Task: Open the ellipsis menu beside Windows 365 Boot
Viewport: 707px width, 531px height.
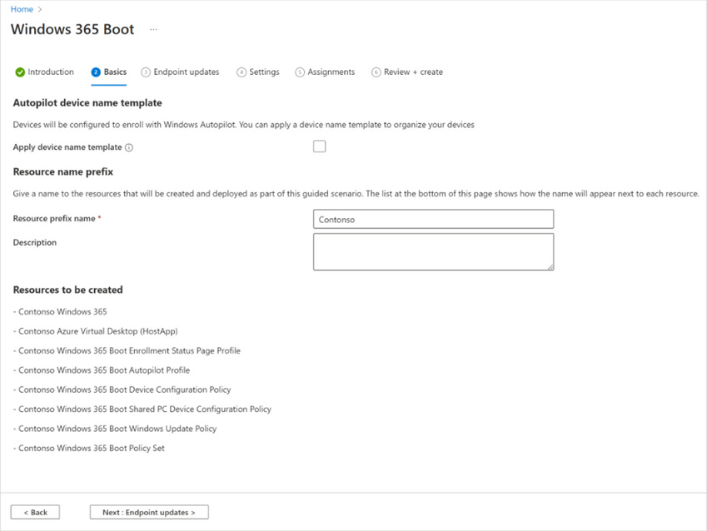Action: coord(153,30)
